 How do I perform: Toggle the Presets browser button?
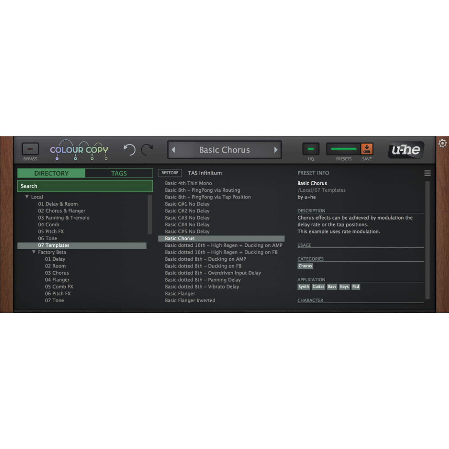[343, 149]
